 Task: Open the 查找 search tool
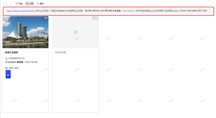tap(40, 4)
